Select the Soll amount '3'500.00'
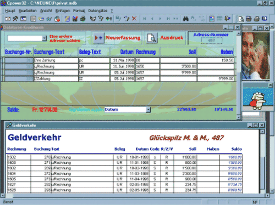 click(179, 66)
